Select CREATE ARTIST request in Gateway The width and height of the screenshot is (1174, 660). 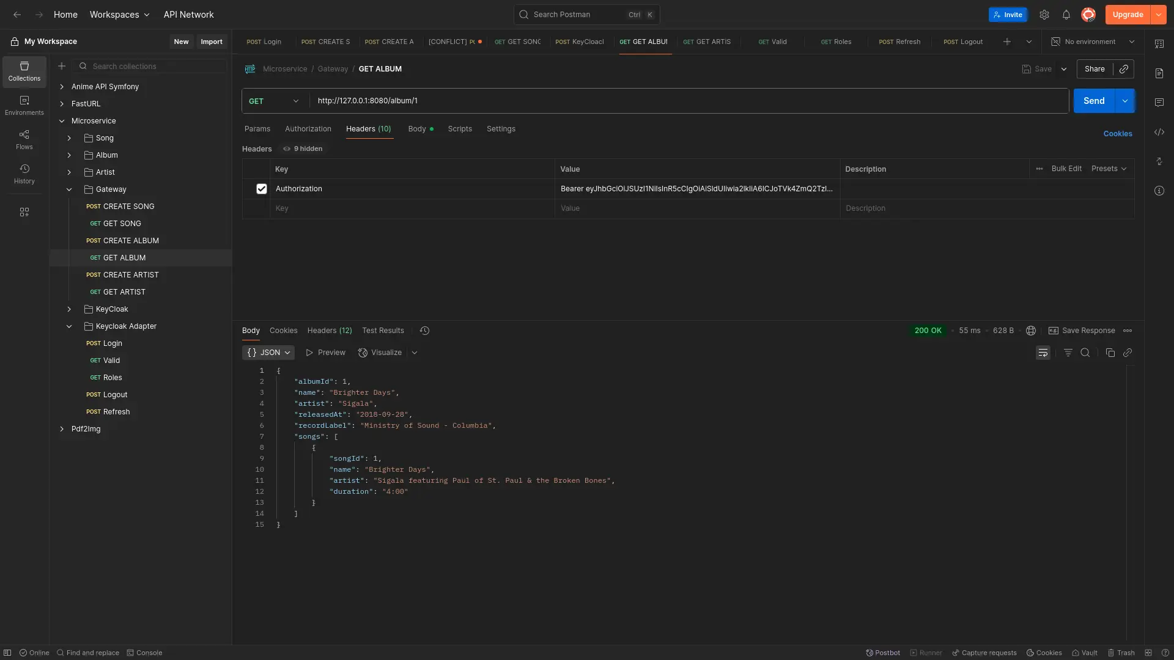(131, 275)
